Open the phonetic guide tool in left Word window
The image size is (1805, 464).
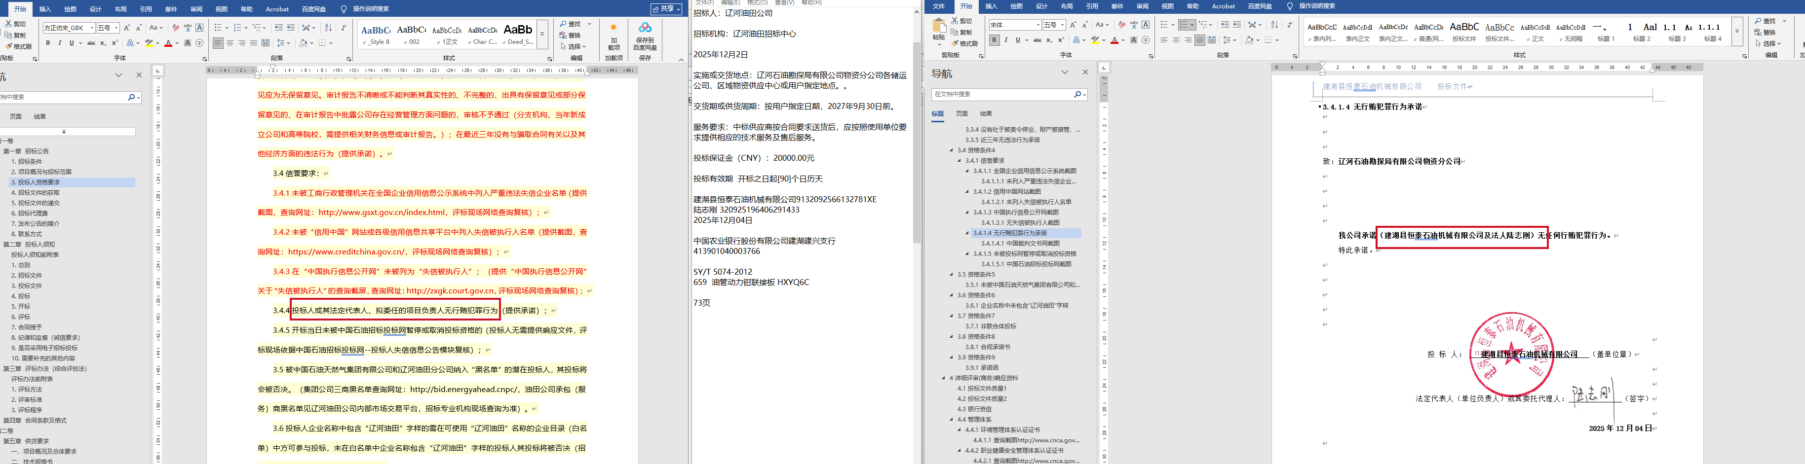(x=188, y=28)
